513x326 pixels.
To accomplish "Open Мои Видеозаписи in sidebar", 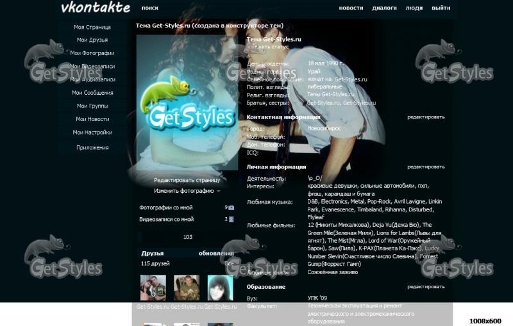I will tap(92, 67).
